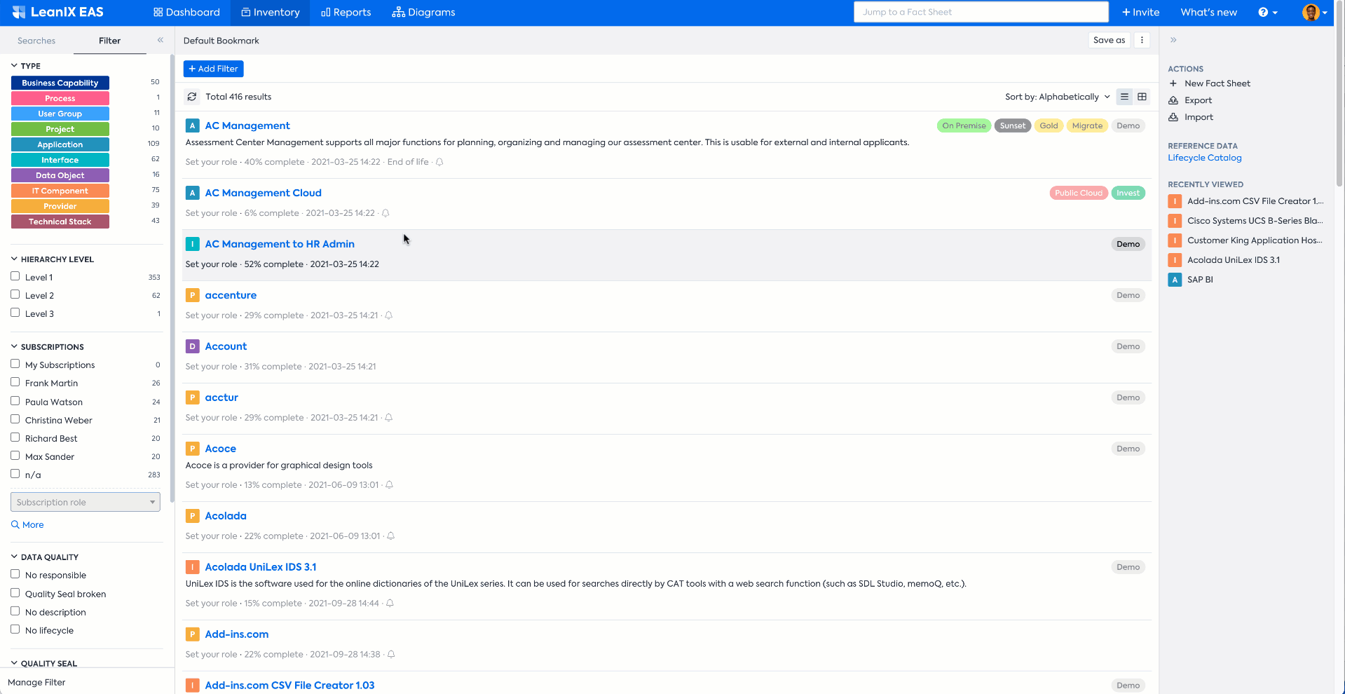Open the Reports menu
The width and height of the screenshot is (1345, 694).
click(346, 12)
